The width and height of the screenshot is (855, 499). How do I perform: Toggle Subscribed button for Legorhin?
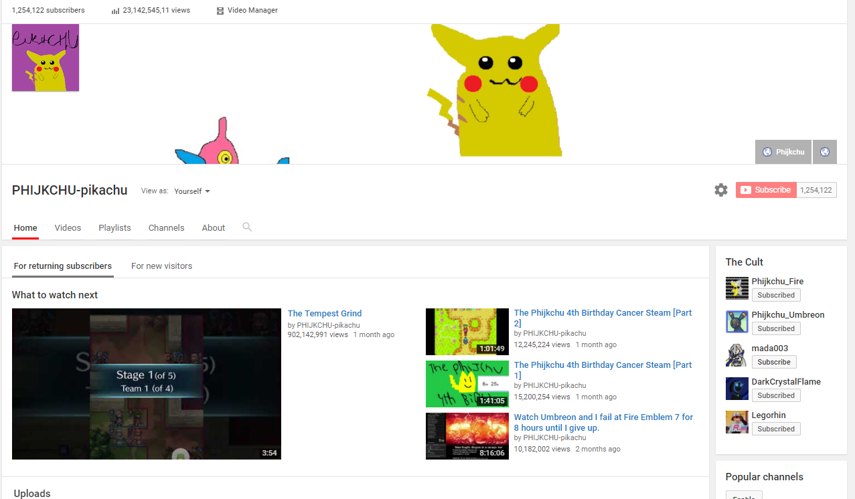776,429
